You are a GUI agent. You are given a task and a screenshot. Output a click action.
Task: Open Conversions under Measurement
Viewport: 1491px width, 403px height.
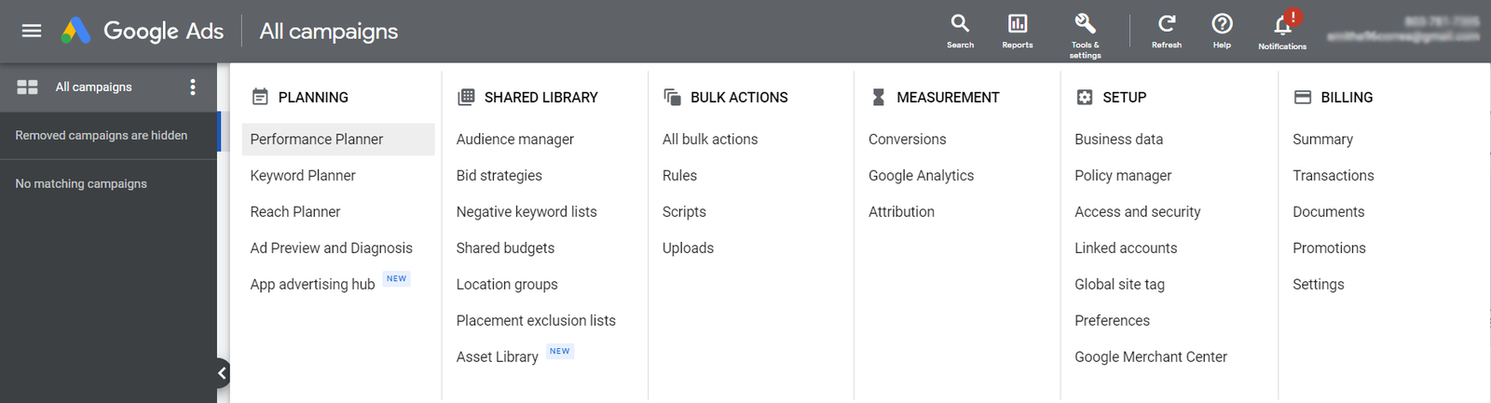[907, 140]
